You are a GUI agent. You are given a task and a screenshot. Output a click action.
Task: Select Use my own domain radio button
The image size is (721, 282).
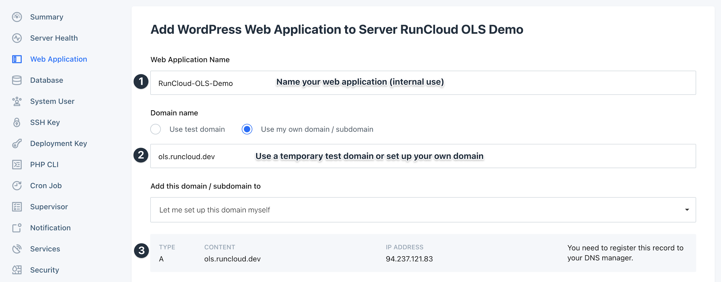(x=247, y=129)
